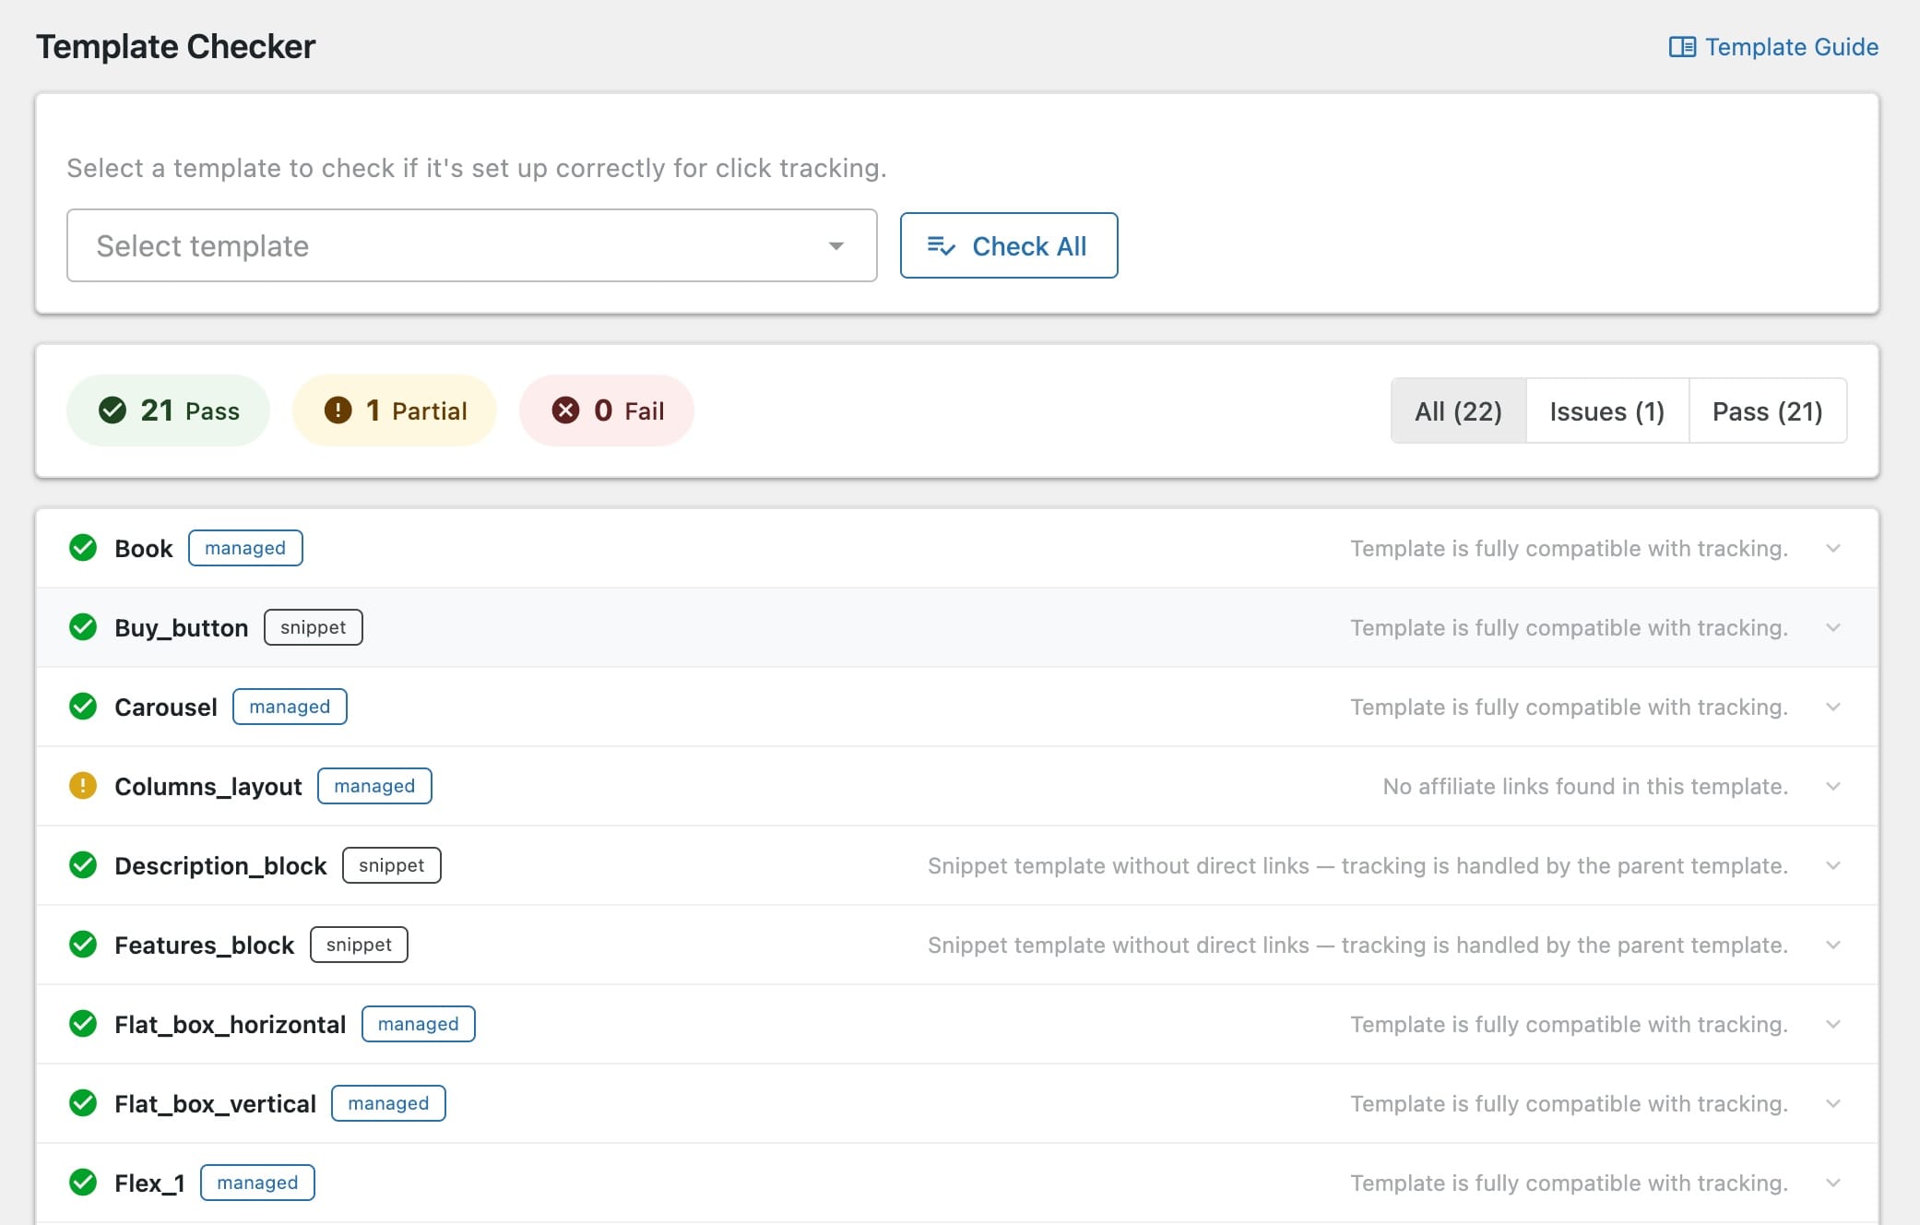Select the All (22) filter tab
The width and height of the screenshot is (1920, 1225).
coord(1458,411)
